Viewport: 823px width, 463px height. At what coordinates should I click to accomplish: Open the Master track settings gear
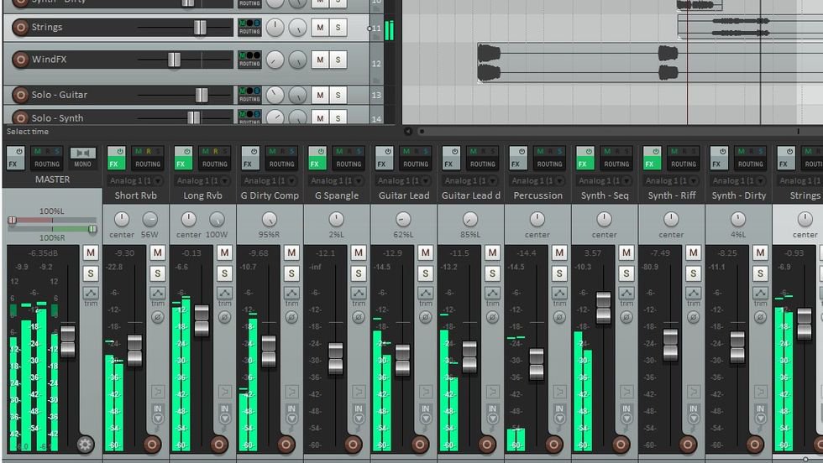click(x=85, y=445)
